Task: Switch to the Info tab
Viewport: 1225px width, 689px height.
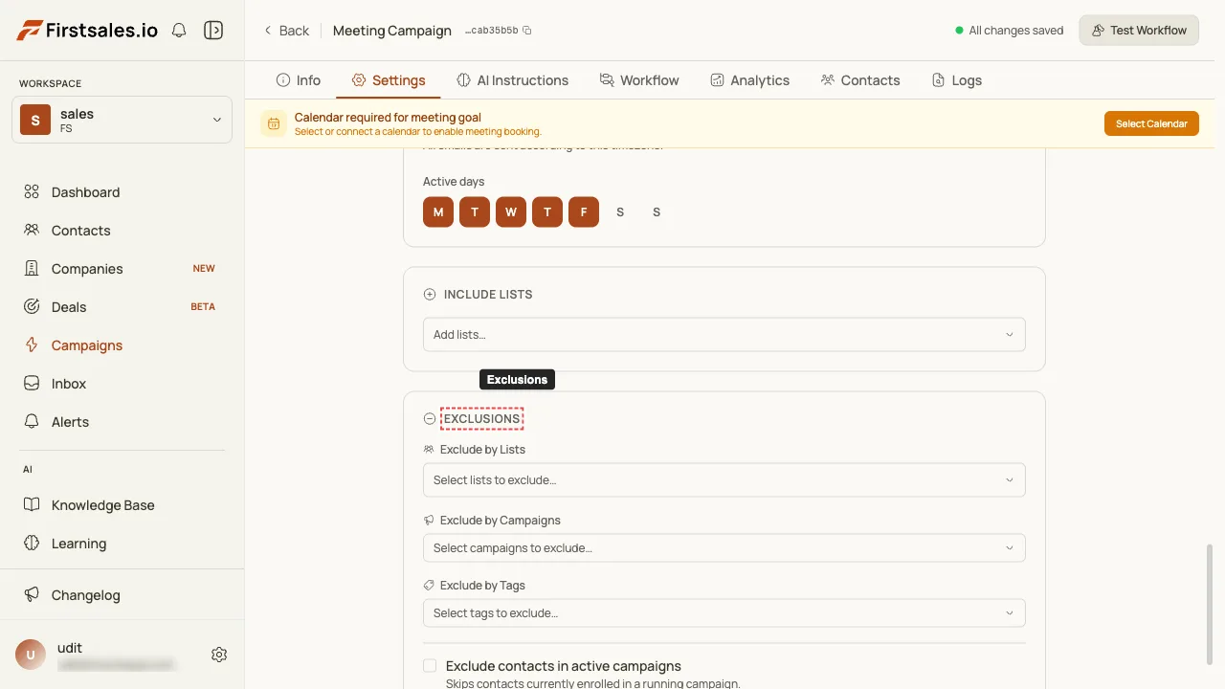Action: click(299, 80)
